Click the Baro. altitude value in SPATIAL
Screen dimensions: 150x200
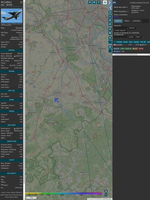18,56
